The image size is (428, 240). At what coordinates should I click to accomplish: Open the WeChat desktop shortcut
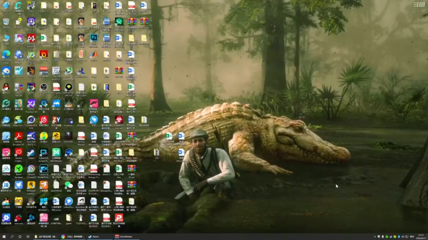pyautogui.click(x=69, y=187)
